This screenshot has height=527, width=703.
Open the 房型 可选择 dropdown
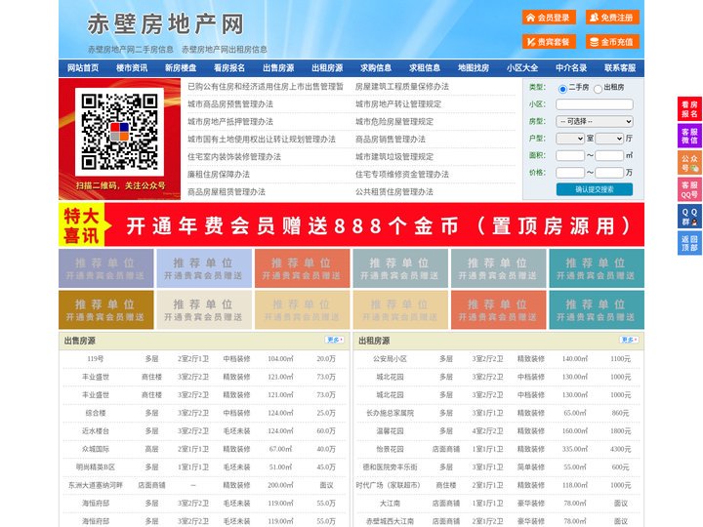[595, 121]
